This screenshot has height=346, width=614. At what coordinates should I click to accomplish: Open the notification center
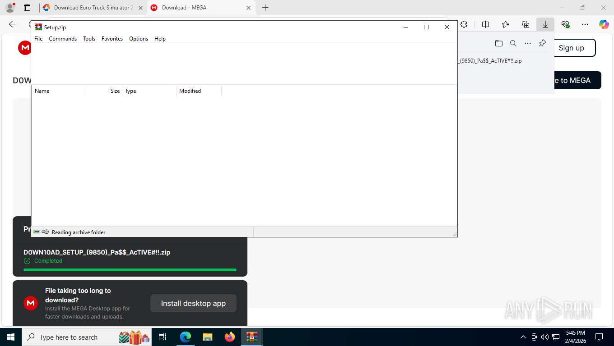599,337
